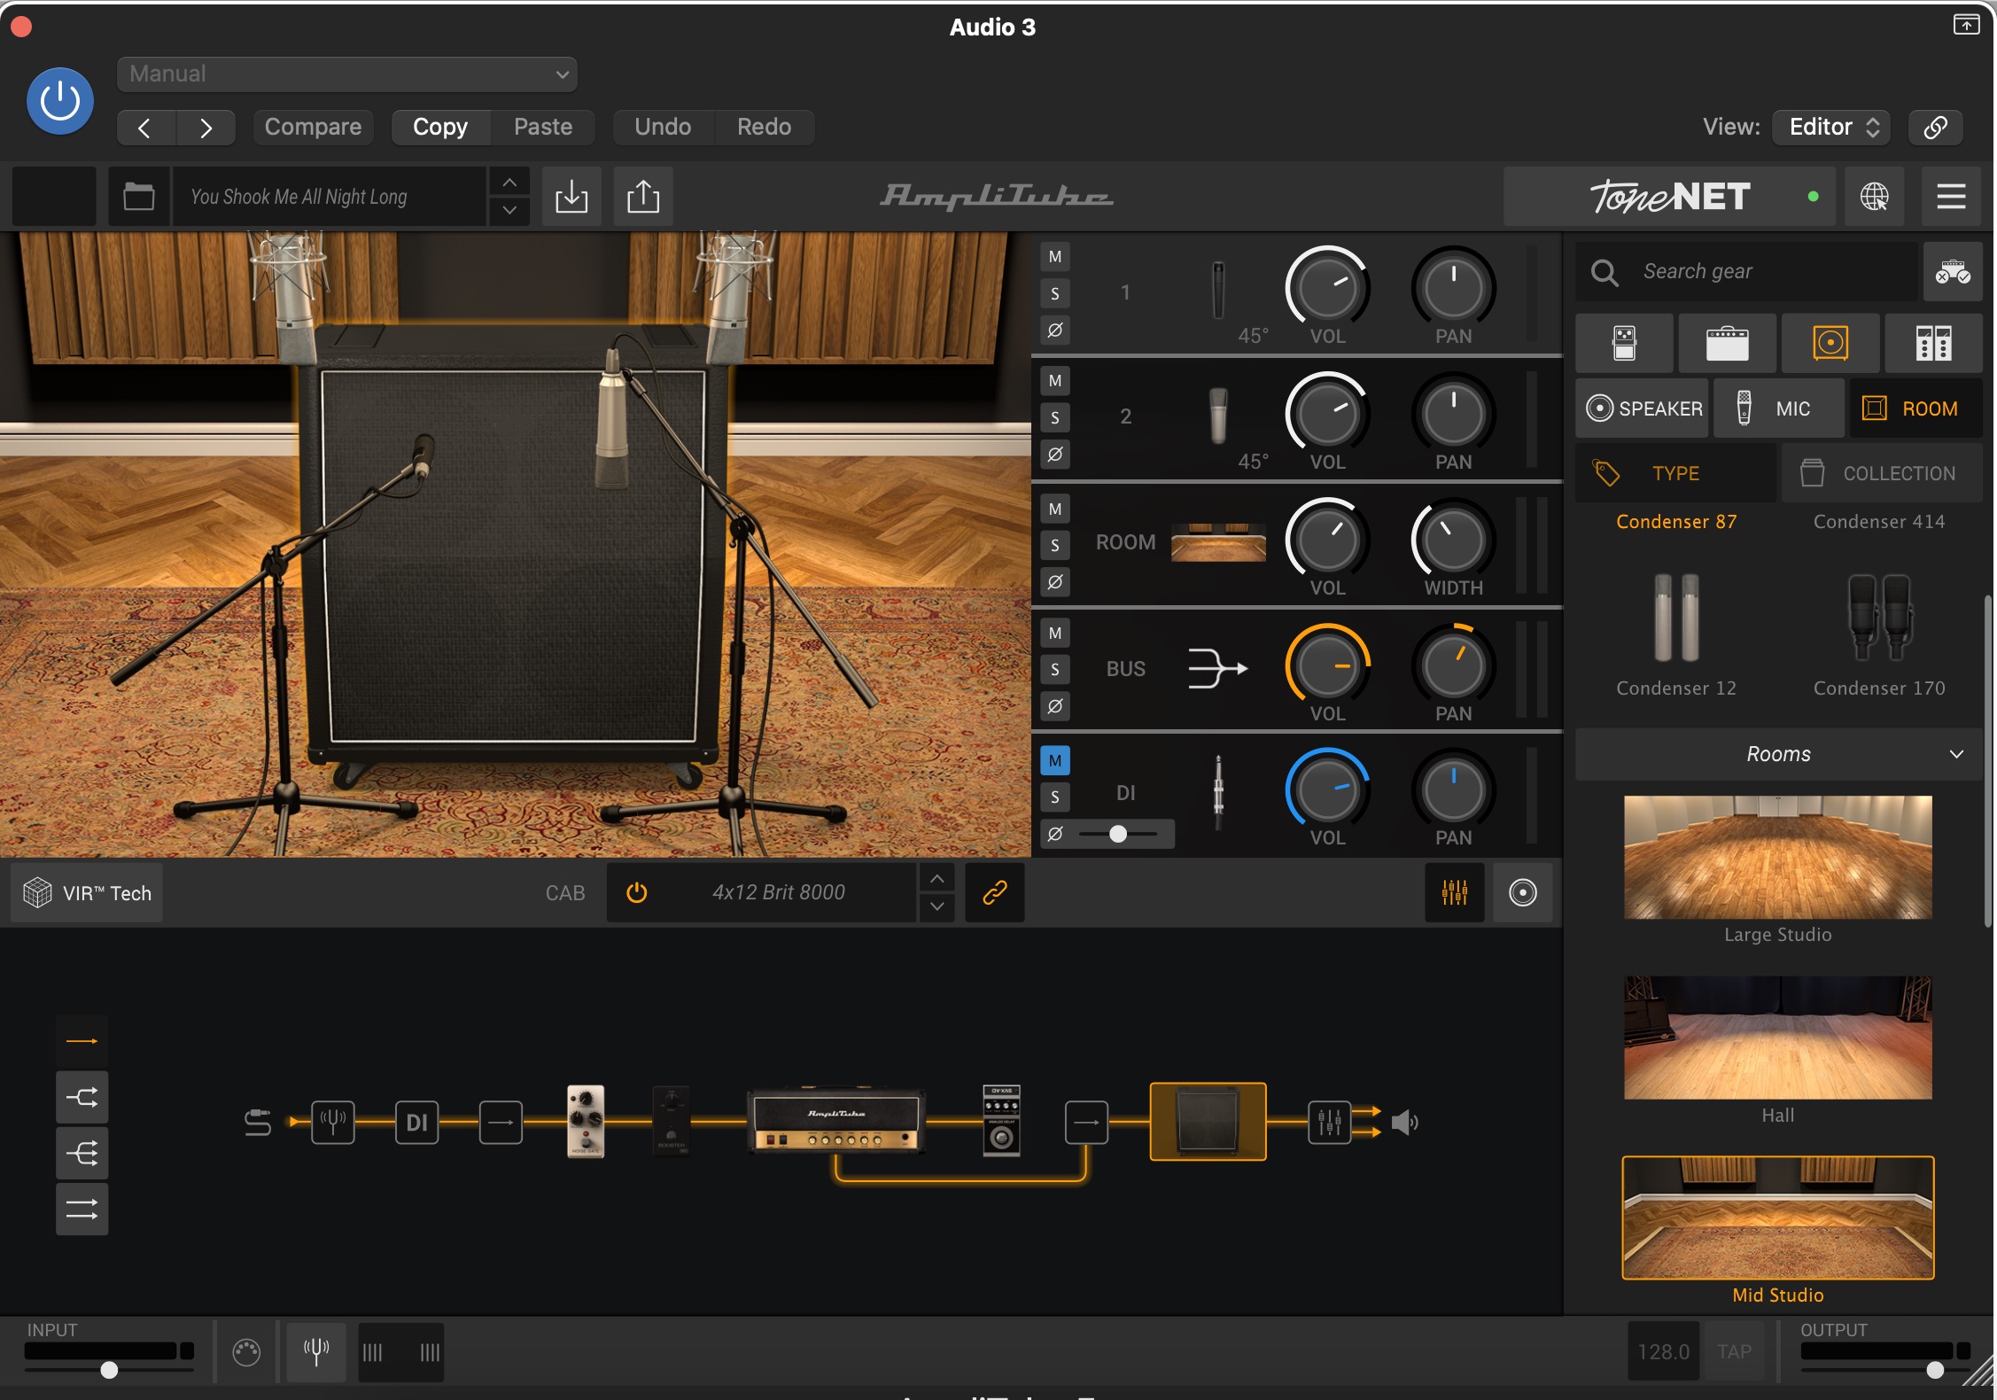Click the Redo button
The height and width of the screenshot is (1400, 1997).
(764, 128)
